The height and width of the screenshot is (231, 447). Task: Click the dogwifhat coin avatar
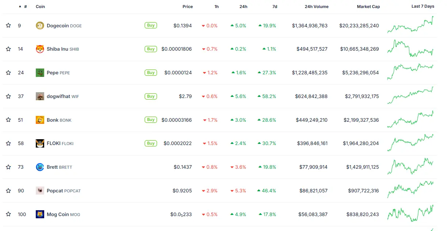[x=40, y=96]
